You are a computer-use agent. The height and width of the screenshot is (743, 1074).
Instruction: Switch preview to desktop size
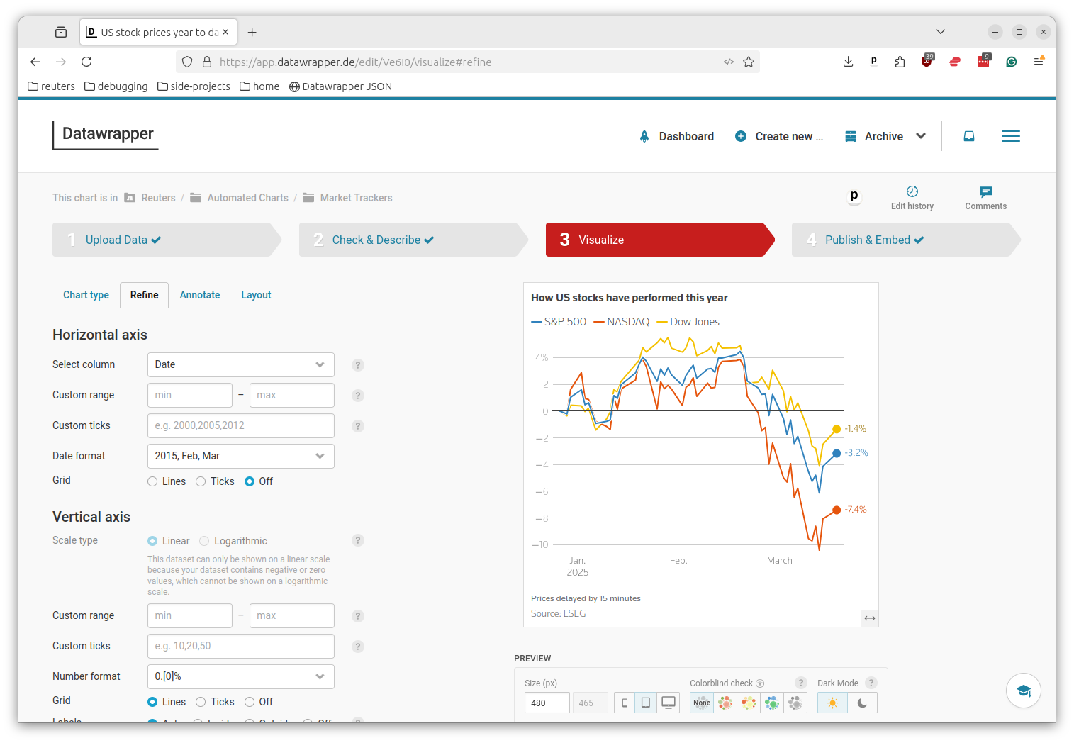pos(668,703)
